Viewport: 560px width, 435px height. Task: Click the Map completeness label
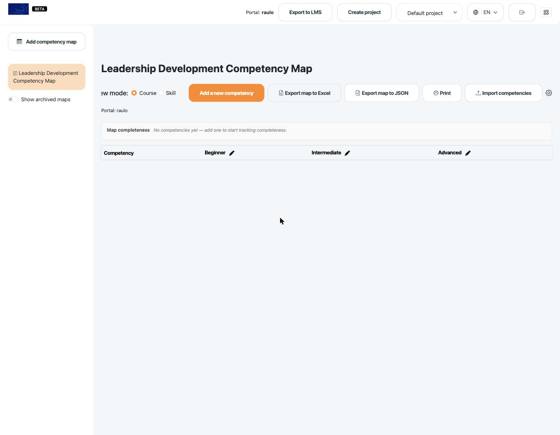click(x=128, y=130)
